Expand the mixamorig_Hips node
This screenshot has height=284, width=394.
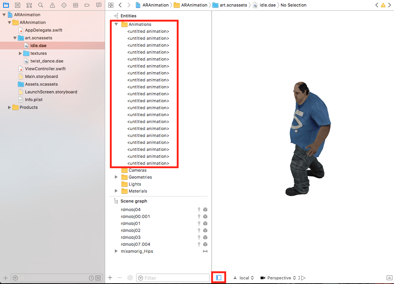(116, 251)
